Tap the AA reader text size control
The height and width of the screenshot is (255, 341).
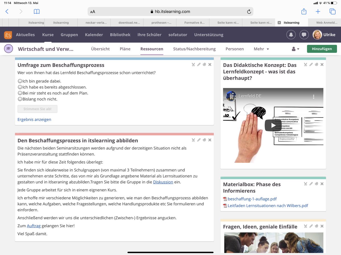93,12
